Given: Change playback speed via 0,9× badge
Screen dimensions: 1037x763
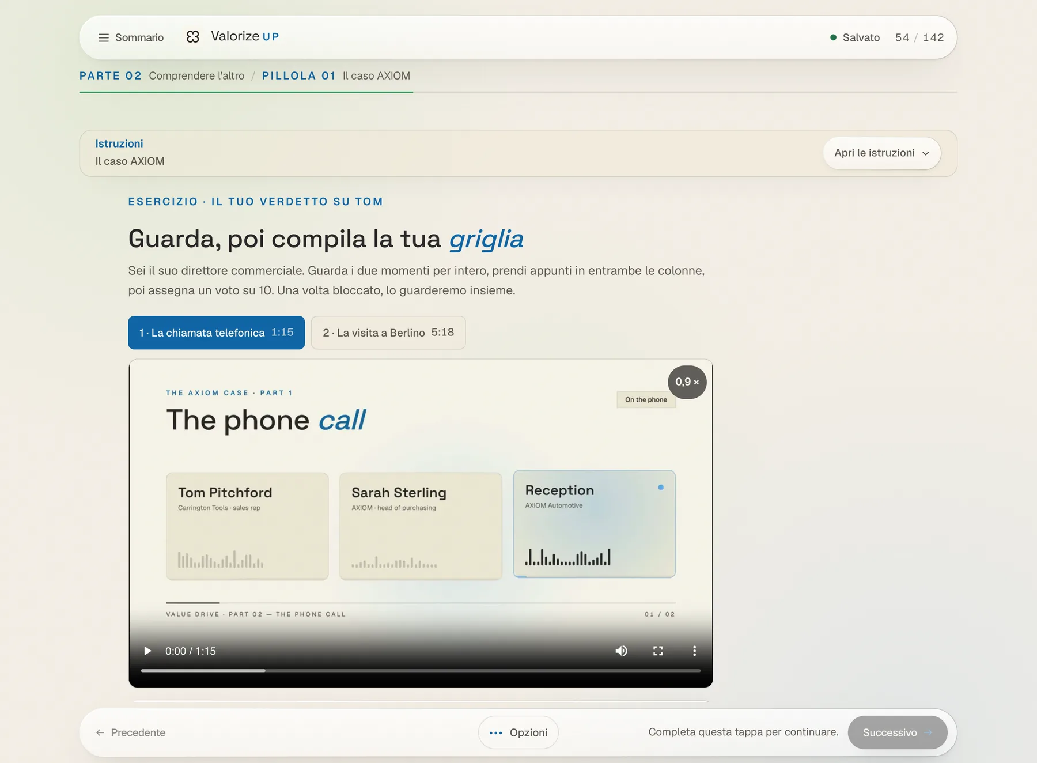Looking at the screenshot, I should coord(687,381).
